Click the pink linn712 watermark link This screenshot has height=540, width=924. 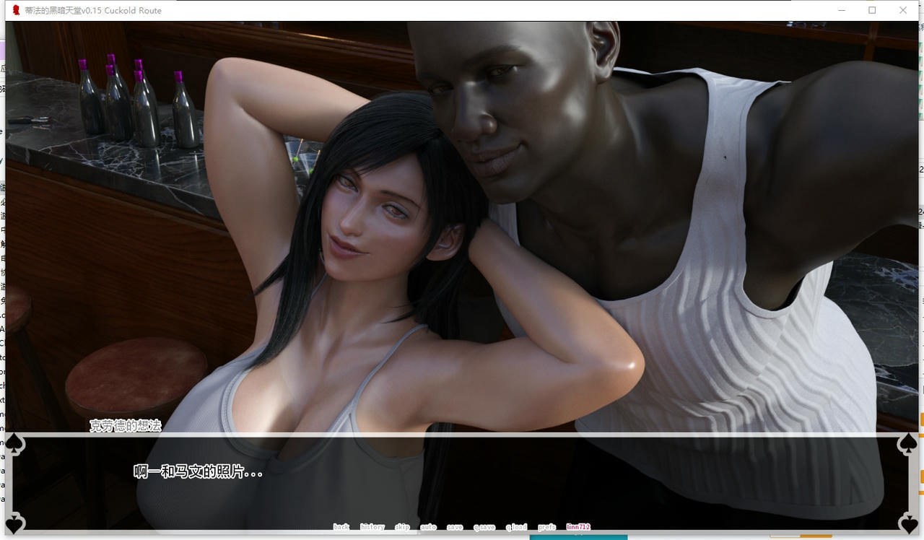click(578, 527)
